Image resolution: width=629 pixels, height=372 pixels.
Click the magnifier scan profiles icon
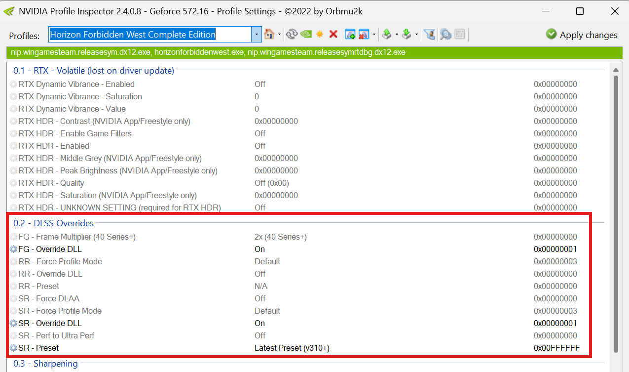445,34
